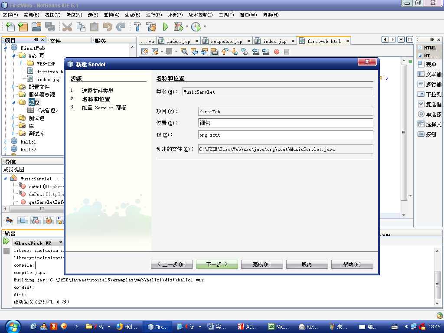Switch to the 服务 panel tab
This screenshot has width=444, height=333.
click(100, 40)
